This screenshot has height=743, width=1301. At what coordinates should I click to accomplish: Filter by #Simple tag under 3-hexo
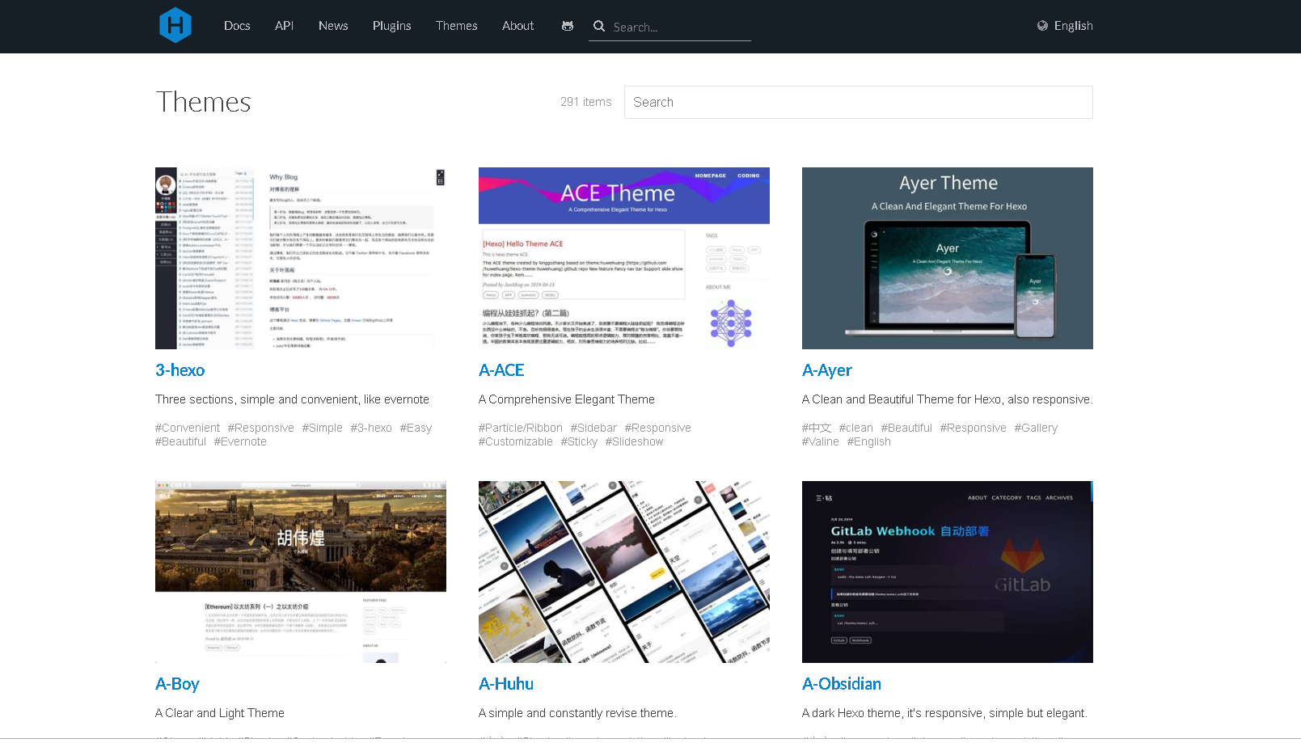tap(323, 428)
